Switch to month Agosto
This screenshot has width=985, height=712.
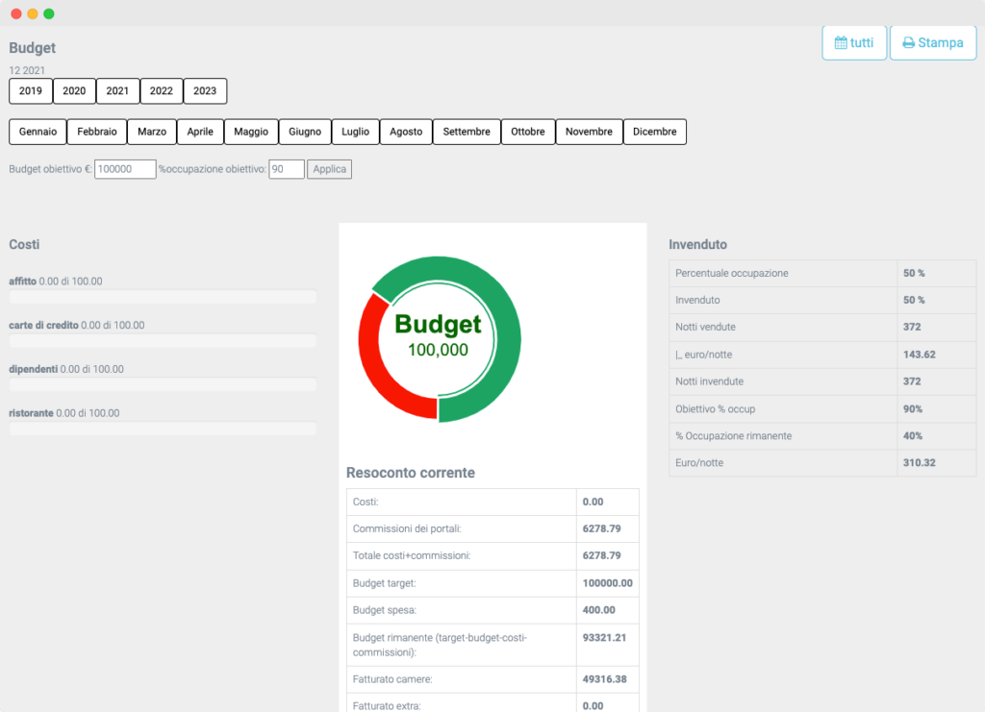tap(407, 132)
